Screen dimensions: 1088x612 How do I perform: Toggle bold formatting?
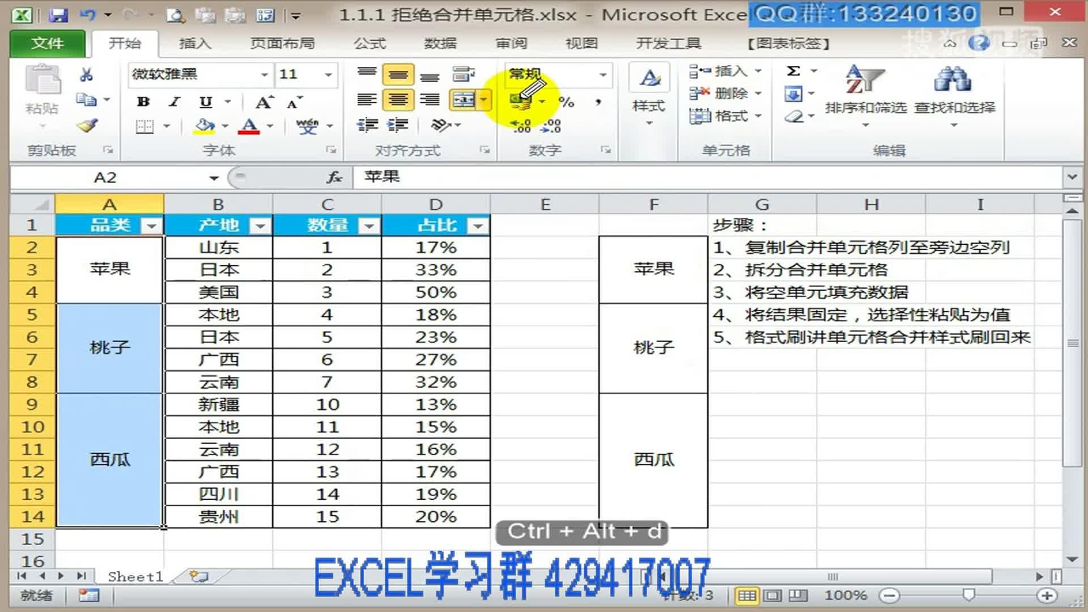pos(143,102)
